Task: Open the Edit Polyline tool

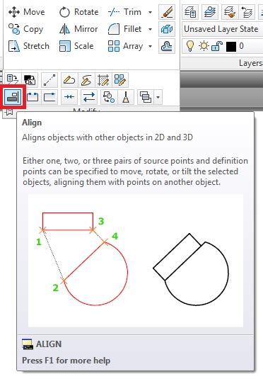Action: (69, 80)
